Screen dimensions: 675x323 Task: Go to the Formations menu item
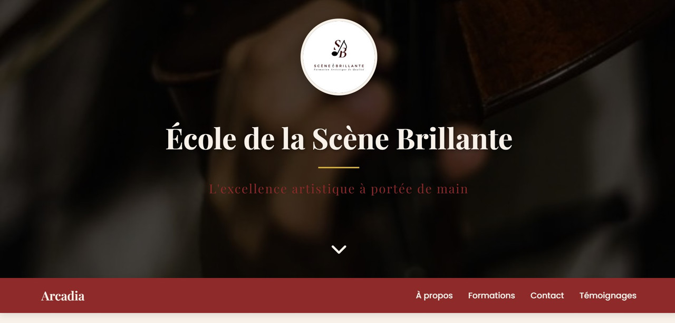tap(491, 296)
